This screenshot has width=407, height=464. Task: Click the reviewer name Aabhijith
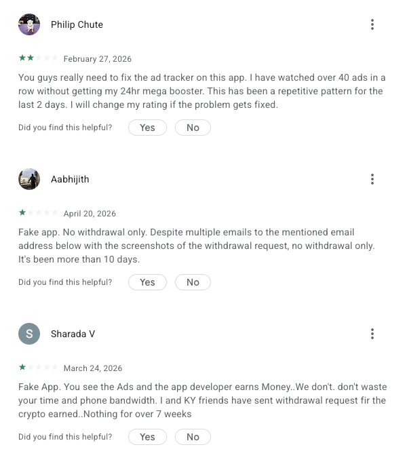pos(70,180)
